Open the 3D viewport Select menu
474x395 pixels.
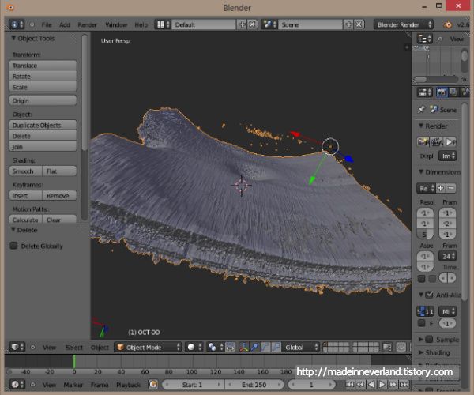point(74,348)
